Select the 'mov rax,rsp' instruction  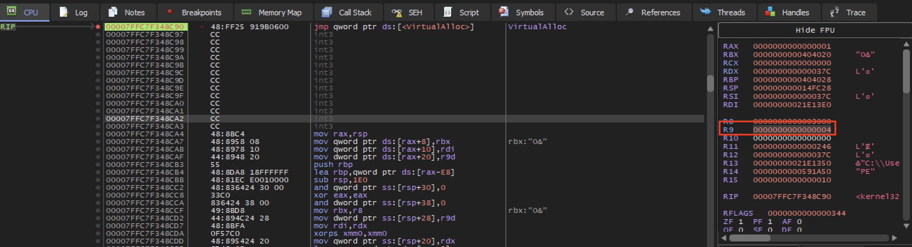click(340, 134)
